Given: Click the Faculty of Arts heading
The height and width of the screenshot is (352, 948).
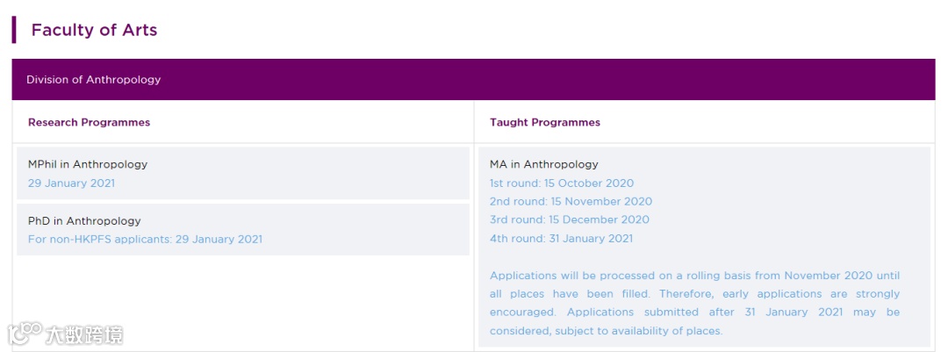Looking at the screenshot, I should coord(94,30).
